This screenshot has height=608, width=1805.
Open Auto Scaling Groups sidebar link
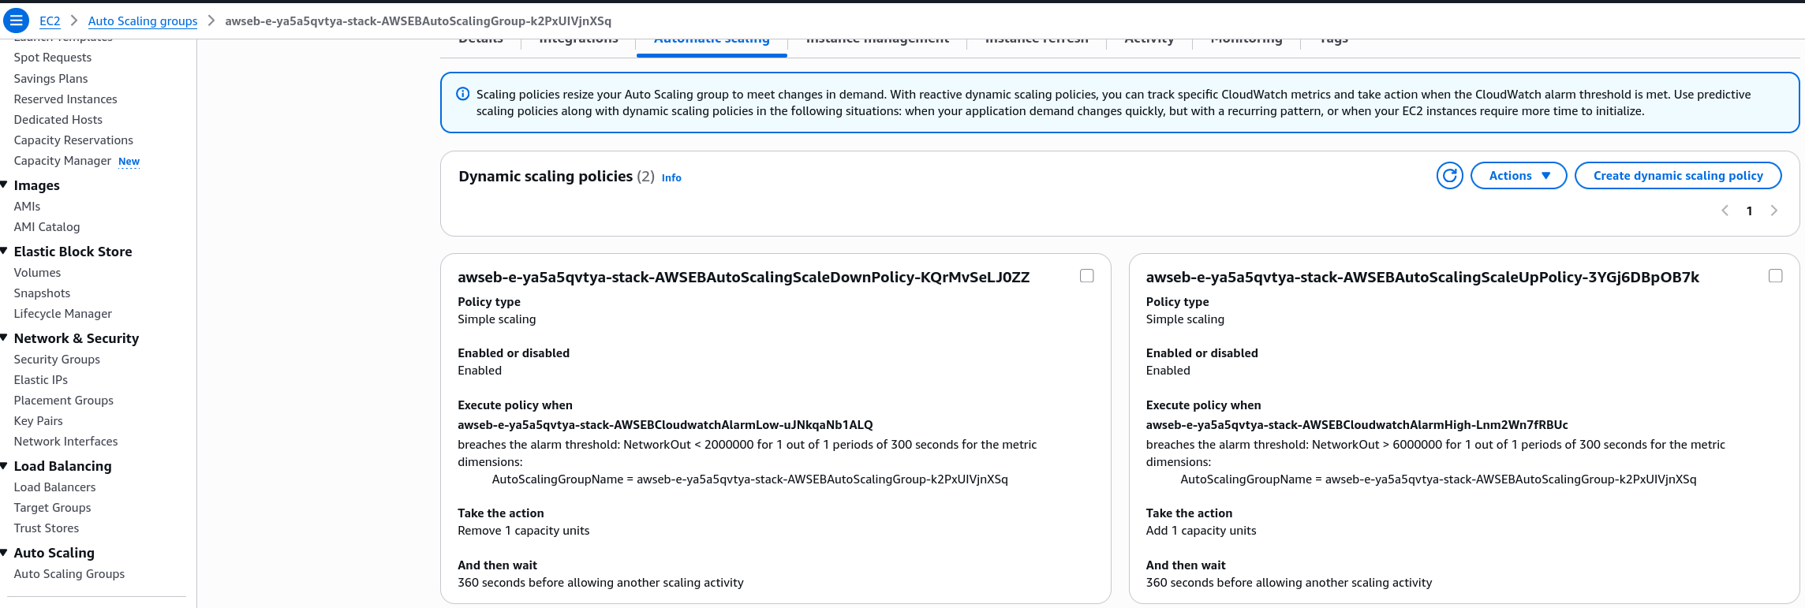pyautogui.click(x=69, y=574)
